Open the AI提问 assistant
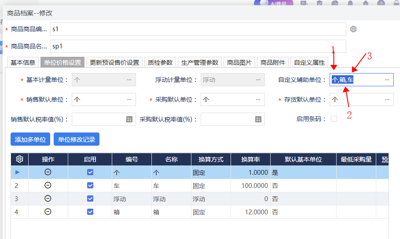Screen dimensions: 400x239 coord(273,3)
